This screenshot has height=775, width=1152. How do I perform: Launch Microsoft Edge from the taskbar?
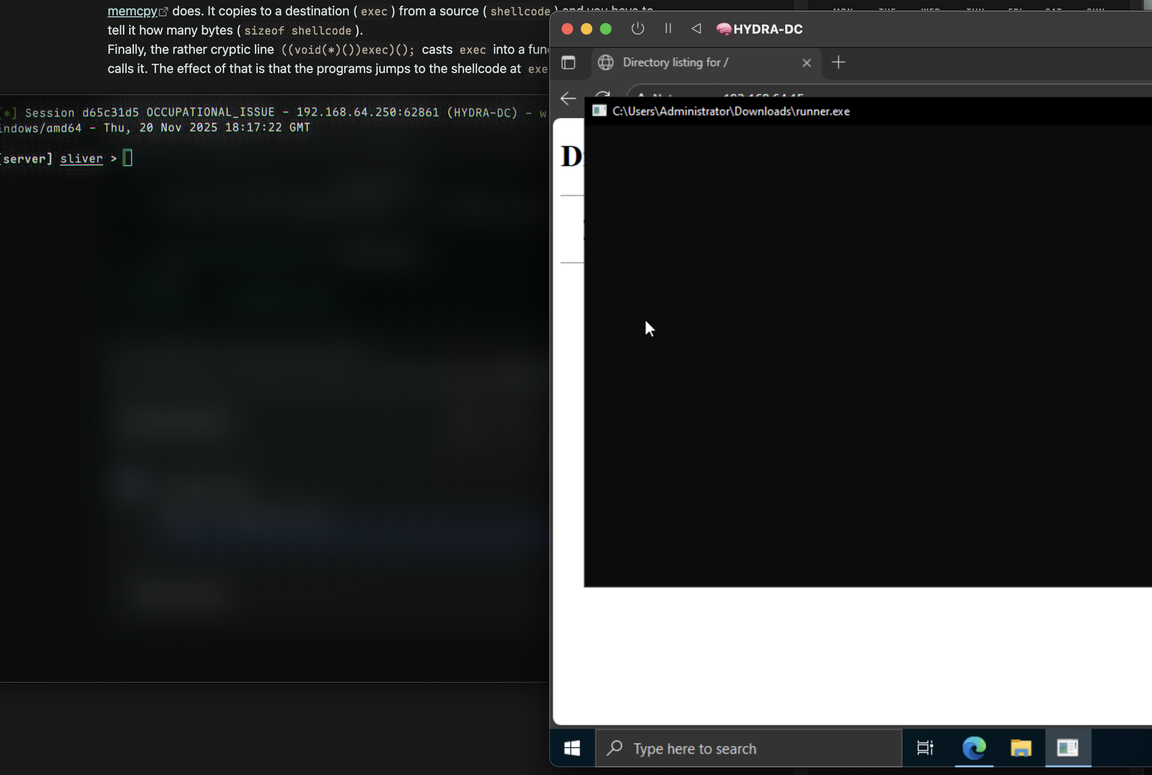click(973, 748)
